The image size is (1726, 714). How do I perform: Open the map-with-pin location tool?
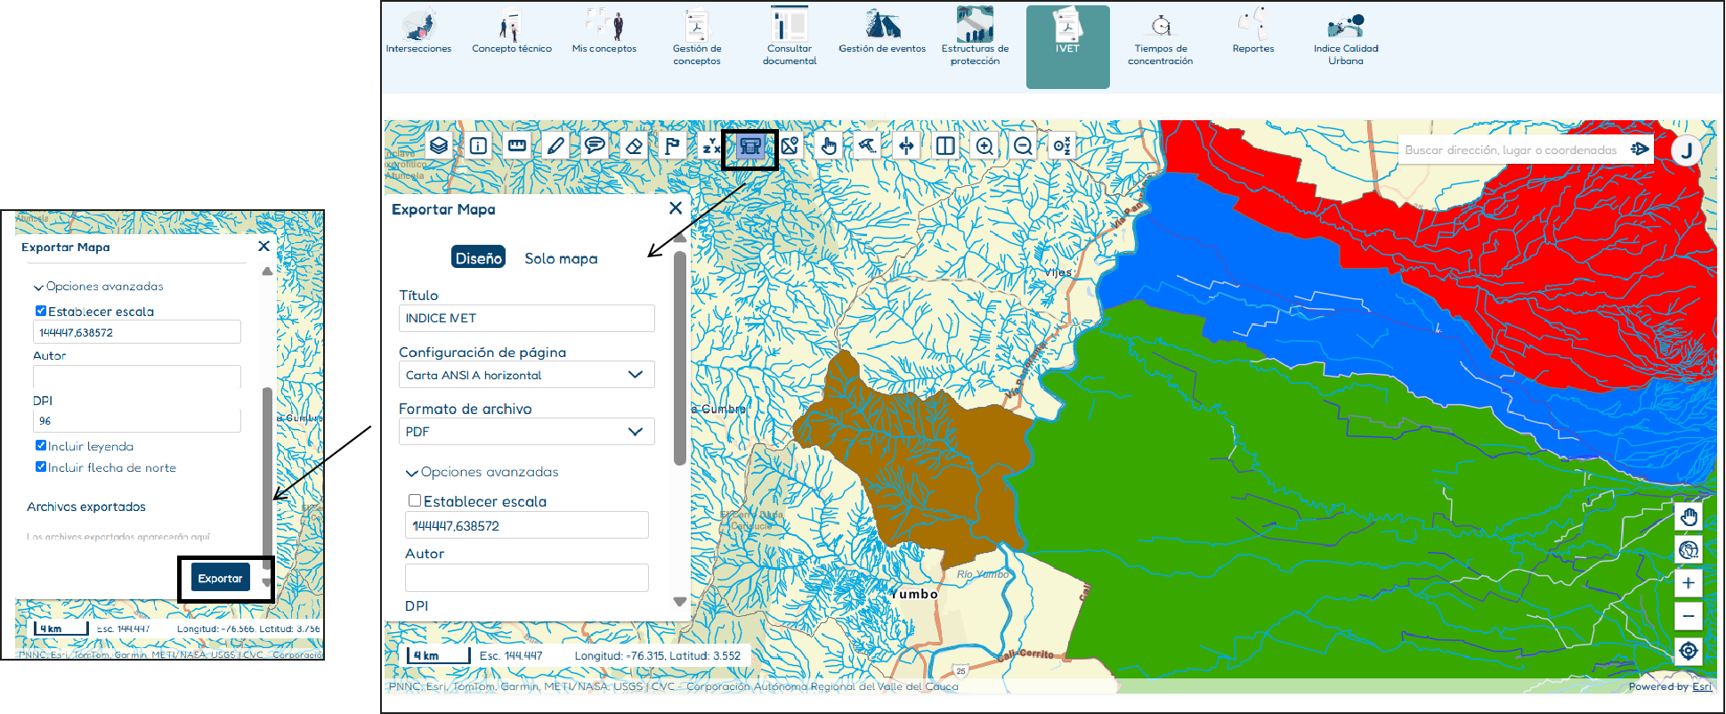tap(790, 145)
